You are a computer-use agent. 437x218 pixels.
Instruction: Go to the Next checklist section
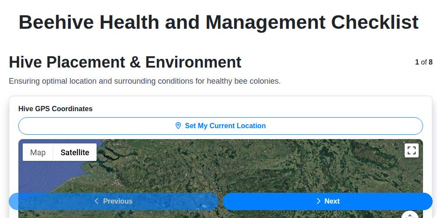pyautogui.click(x=327, y=201)
